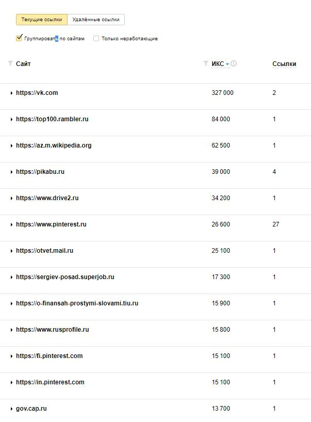Click the filter icon beside Сайт header
Image resolution: width=311 pixels, height=422 pixels.
[10, 64]
